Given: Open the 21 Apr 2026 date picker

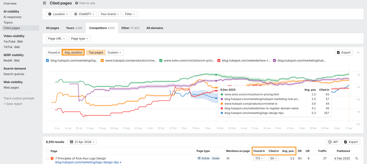Looking at the screenshot, I should 82,142.
